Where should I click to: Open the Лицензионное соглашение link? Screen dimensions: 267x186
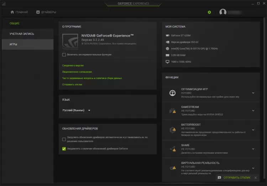(x=77, y=72)
